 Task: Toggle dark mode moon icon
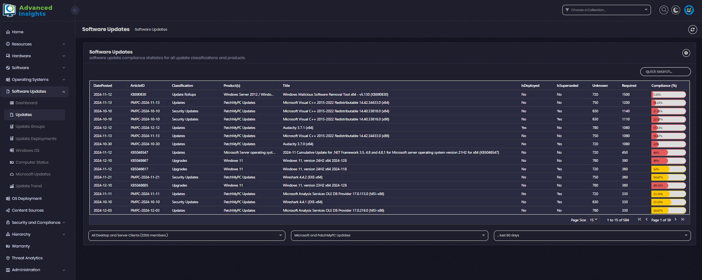click(676, 10)
